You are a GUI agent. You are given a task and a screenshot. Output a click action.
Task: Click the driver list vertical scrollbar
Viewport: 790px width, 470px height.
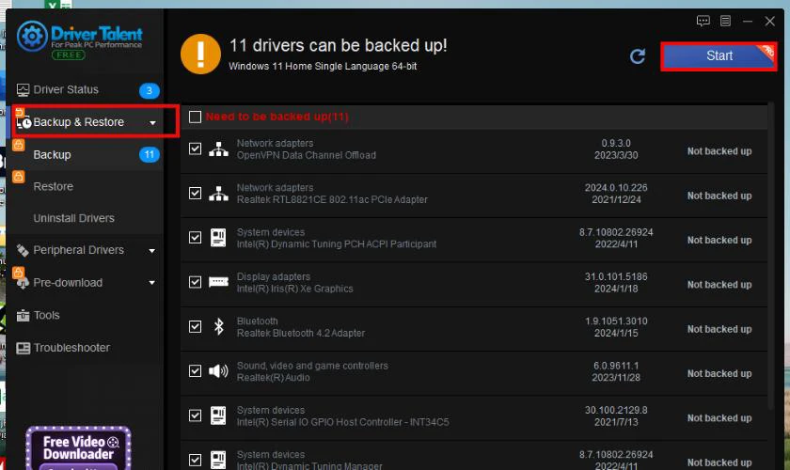pyautogui.click(x=771, y=257)
